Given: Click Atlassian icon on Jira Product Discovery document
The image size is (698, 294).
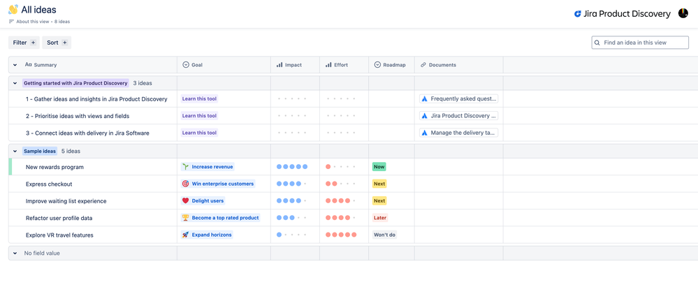Looking at the screenshot, I should click(x=425, y=116).
